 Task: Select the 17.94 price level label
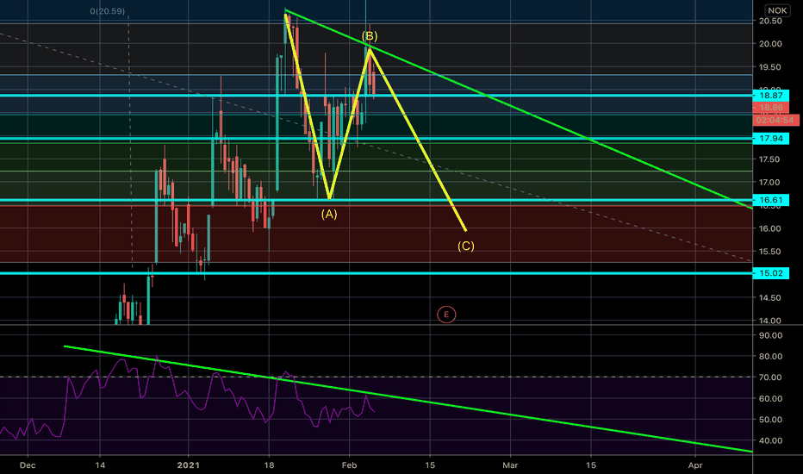click(771, 139)
